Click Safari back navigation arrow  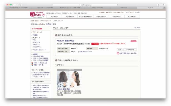(x=14, y=5)
